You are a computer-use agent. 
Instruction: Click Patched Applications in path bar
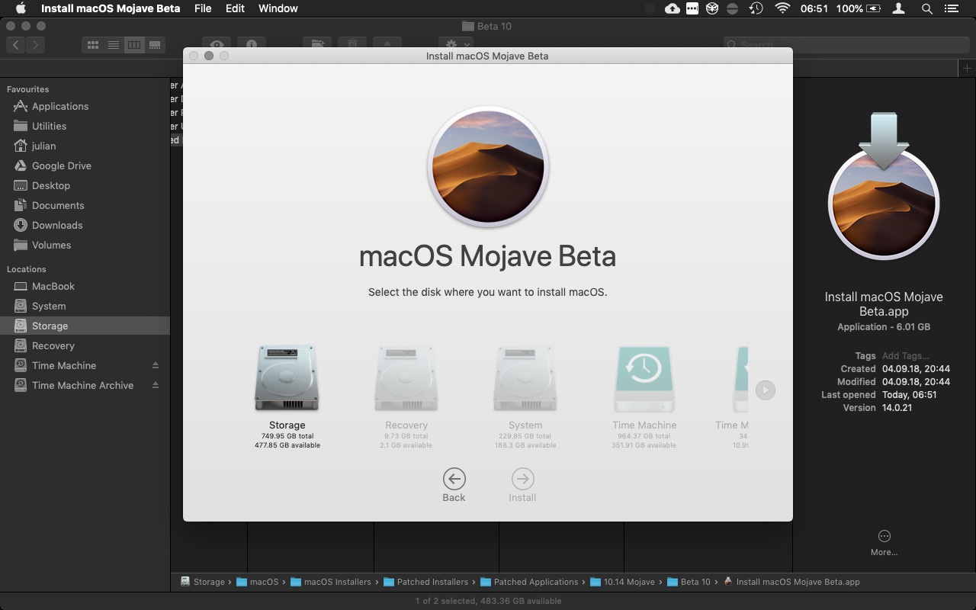click(x=529, y=582)
